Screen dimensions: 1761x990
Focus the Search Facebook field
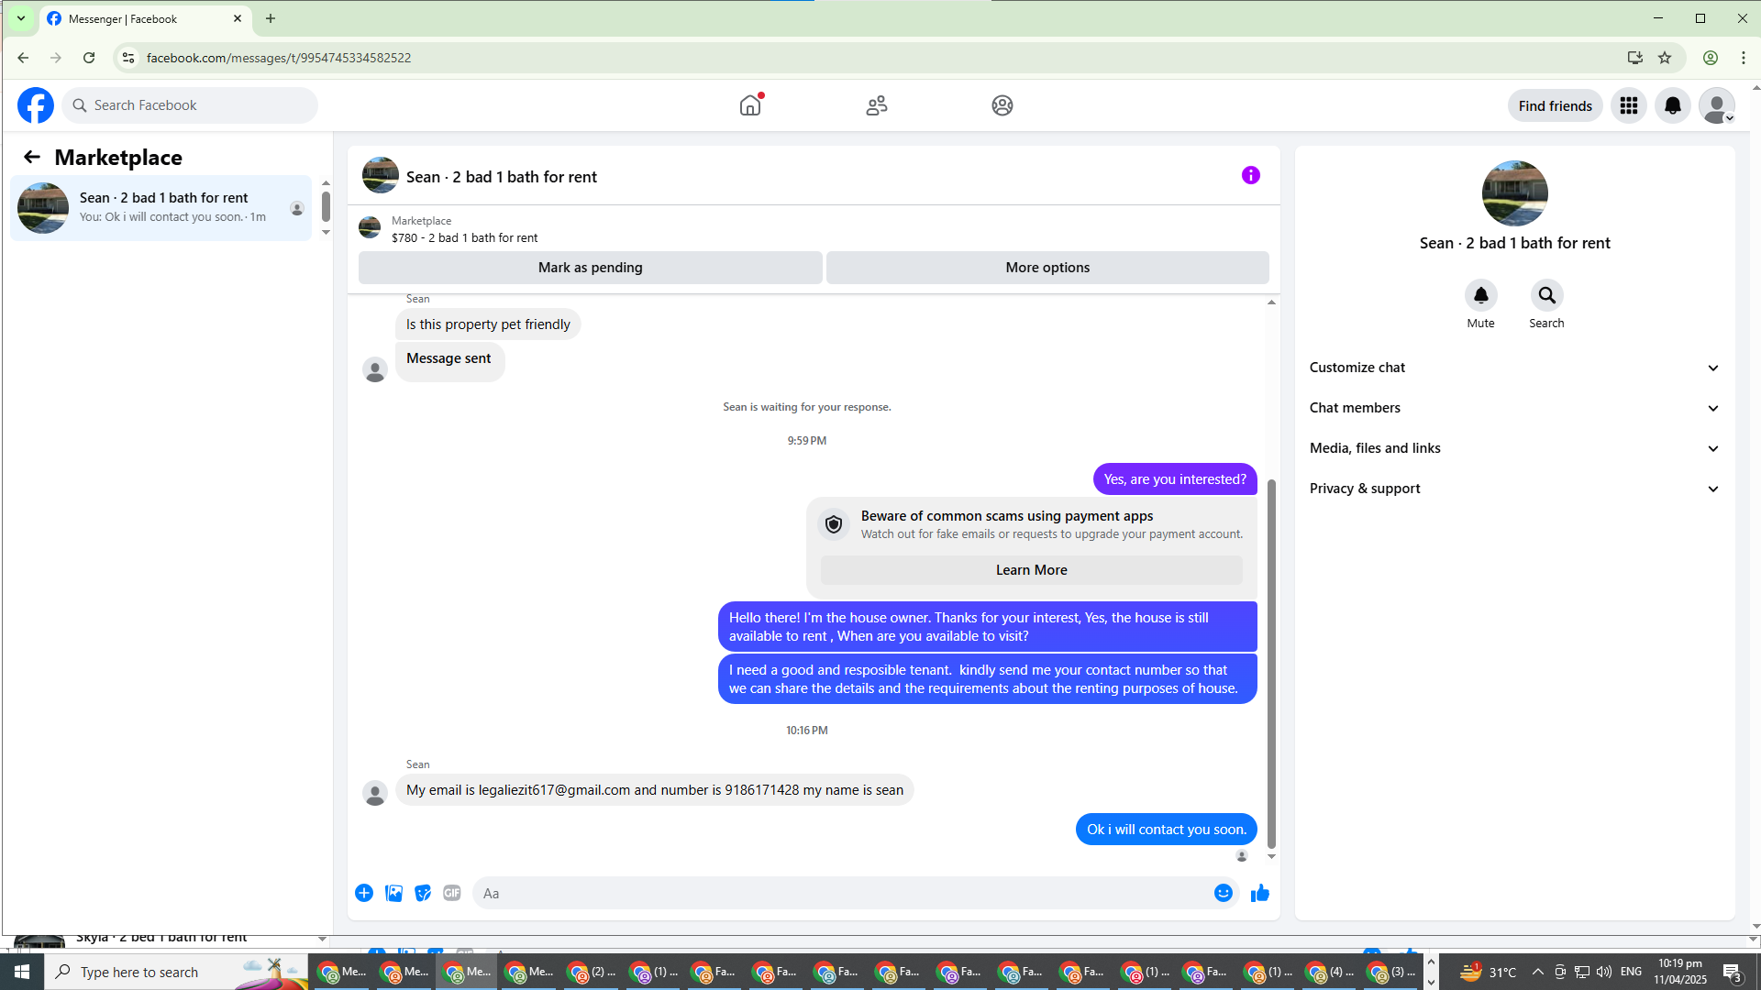pyautogui.click(x=190, y=105)
